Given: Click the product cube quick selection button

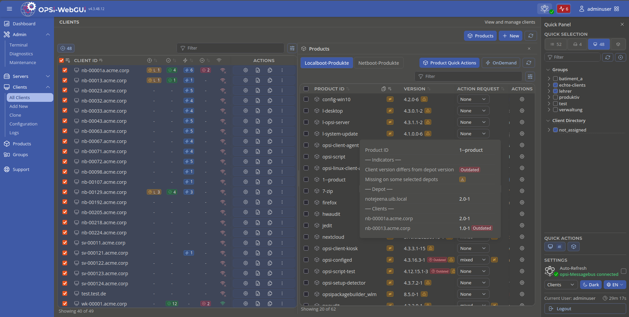Looking at the screenshot, I should pyautogui.click(x=618, y=44).
